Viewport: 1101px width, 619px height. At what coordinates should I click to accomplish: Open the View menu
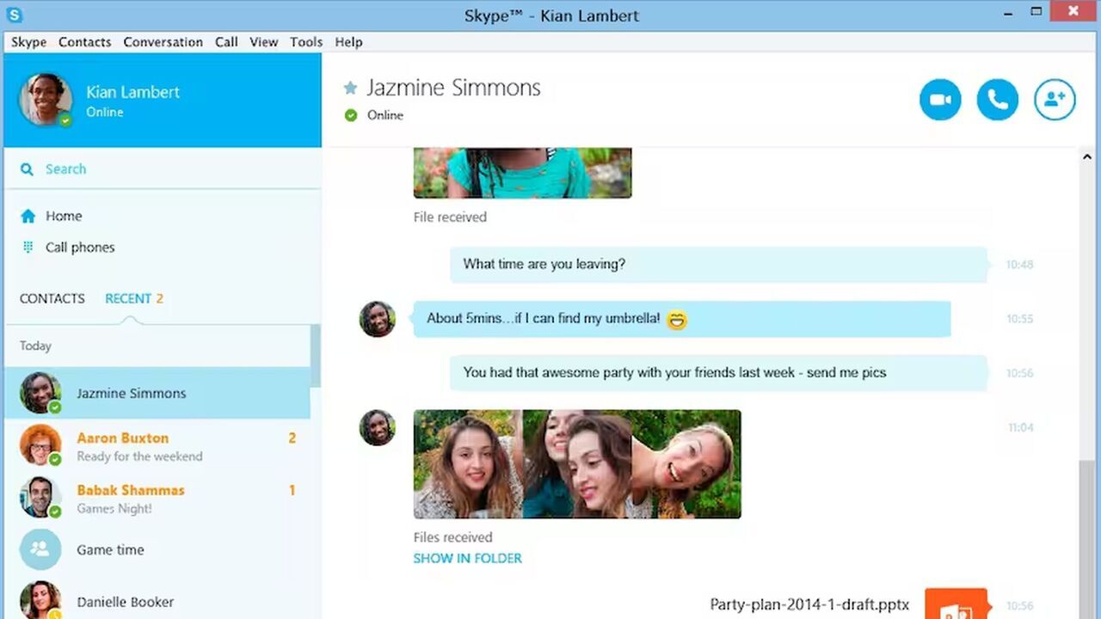[263, 42]
